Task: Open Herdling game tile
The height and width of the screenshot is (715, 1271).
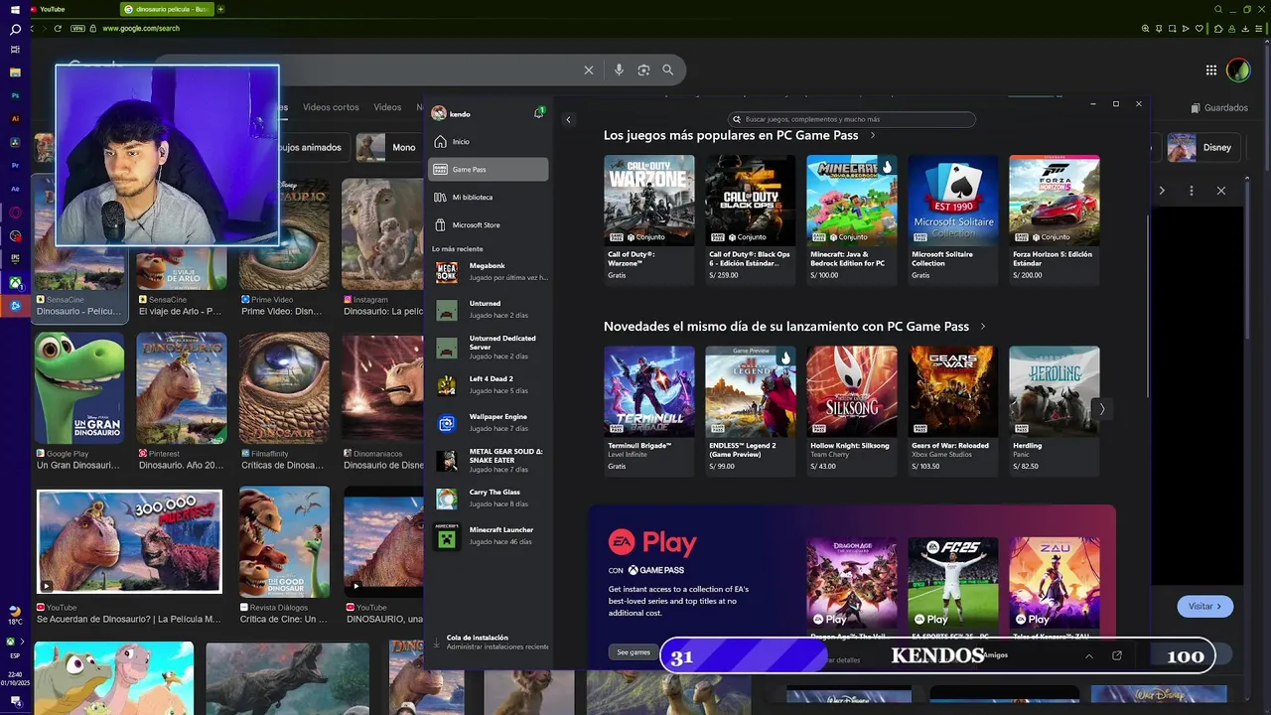Action: 1055,410
